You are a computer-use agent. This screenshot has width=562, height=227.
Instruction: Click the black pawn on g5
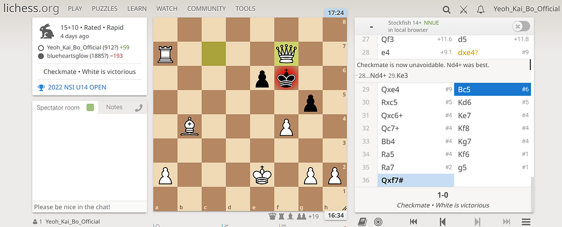point(311,102)
